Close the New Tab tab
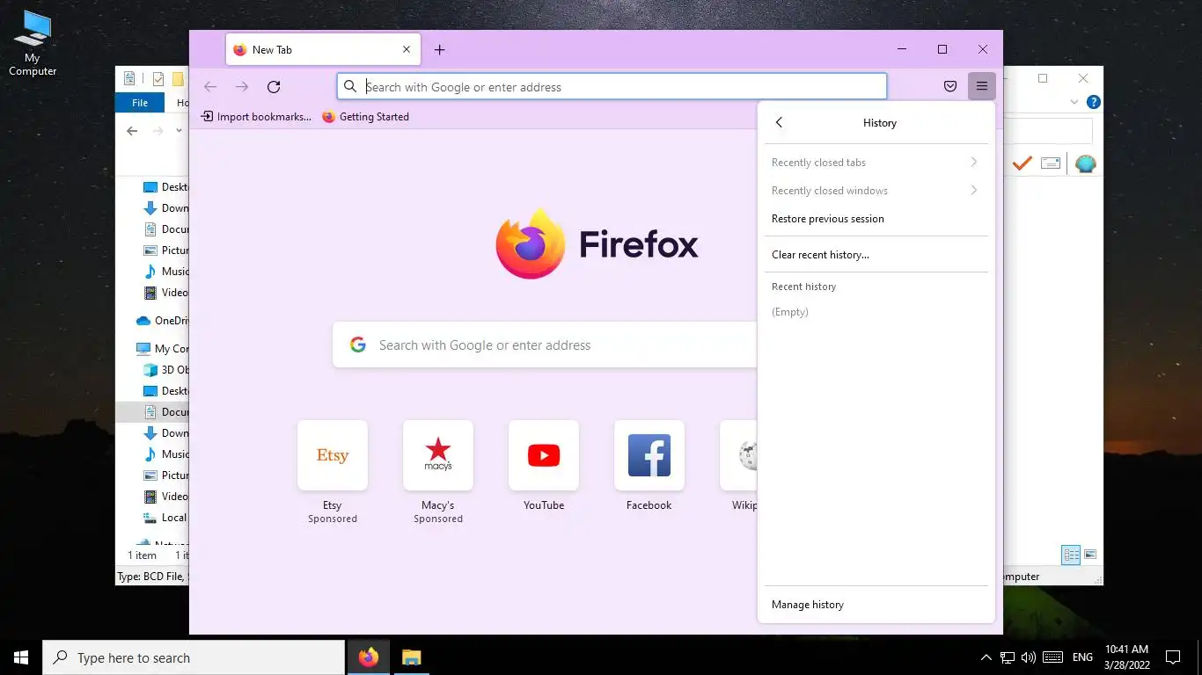Image resolution: width=1202 pixels, height=675 pixels. click(407, 50)
